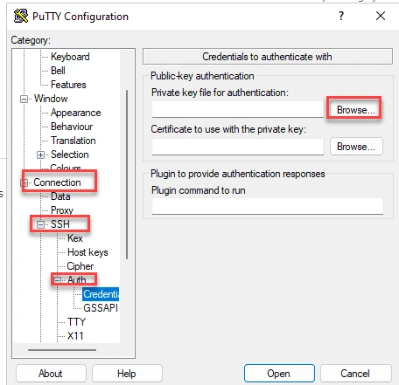Expand the Selection tree node
The image size is (399, 385).
(x=40, y=155)
